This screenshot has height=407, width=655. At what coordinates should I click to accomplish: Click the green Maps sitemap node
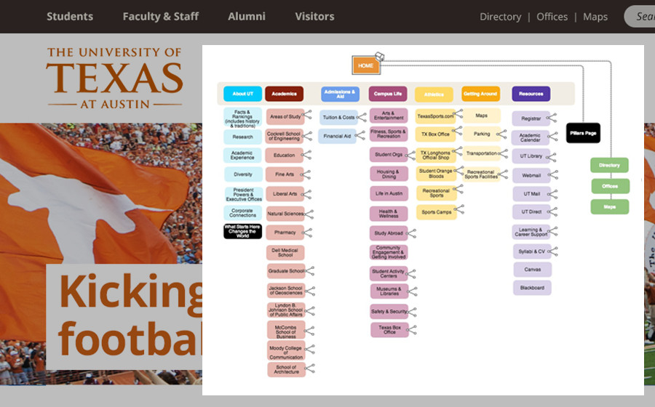pyautogui.click(x=610, y=206)
